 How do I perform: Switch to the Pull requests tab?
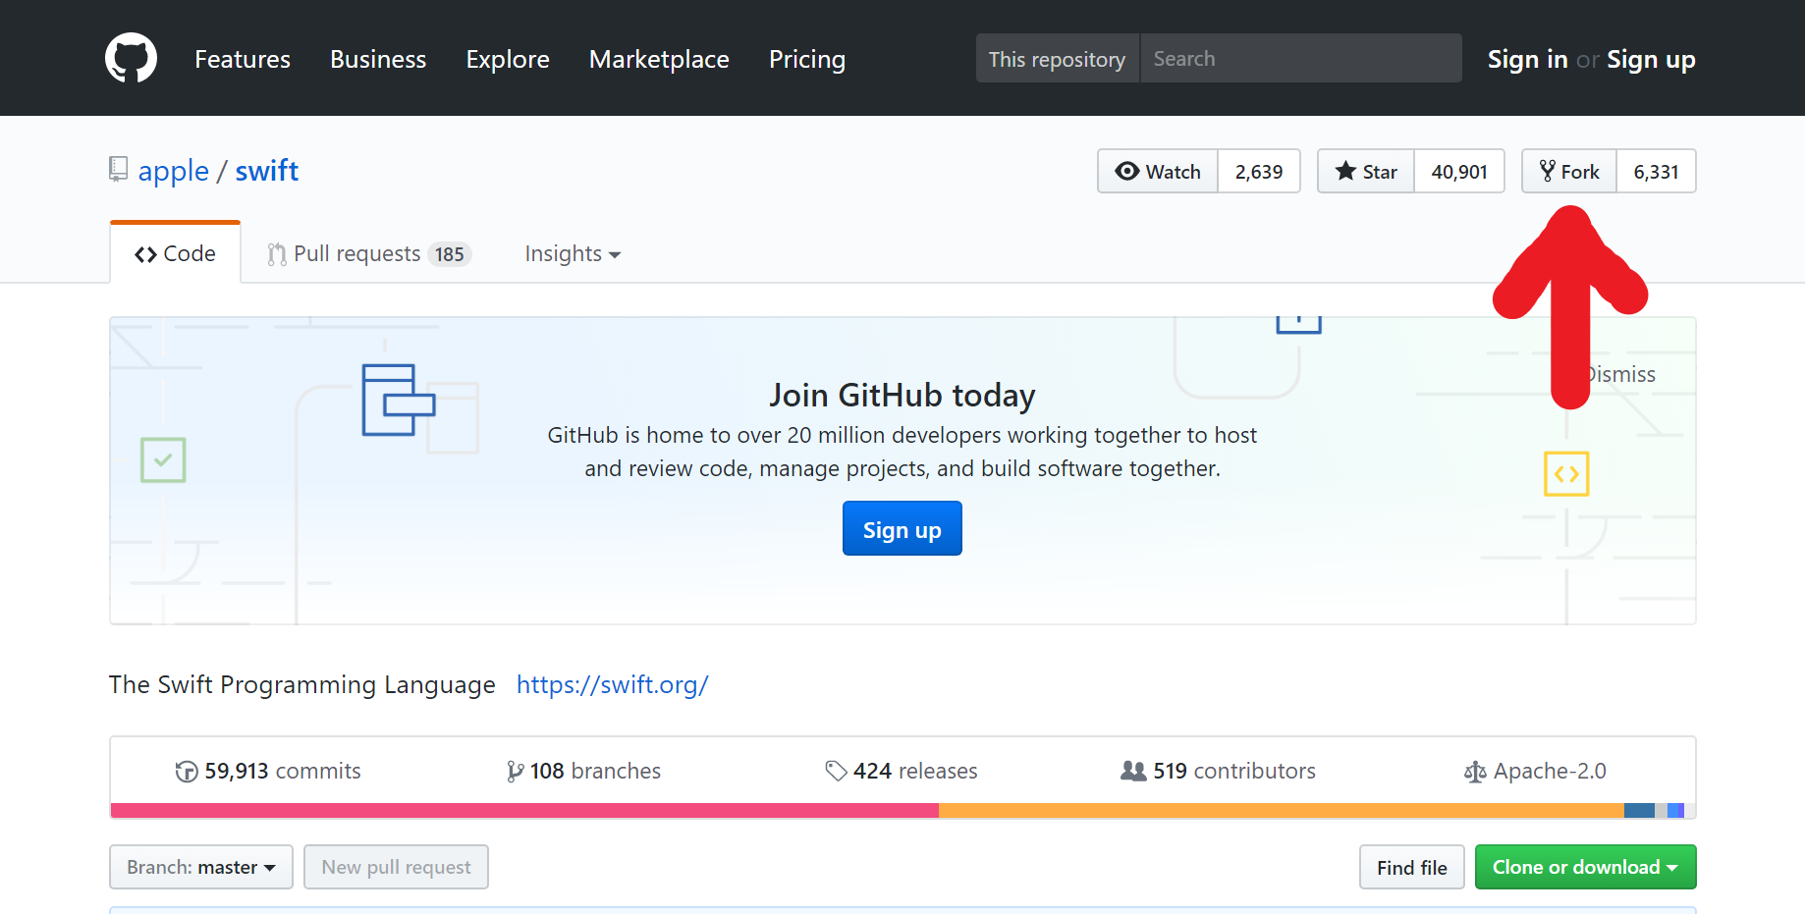(x=356, y=253)
